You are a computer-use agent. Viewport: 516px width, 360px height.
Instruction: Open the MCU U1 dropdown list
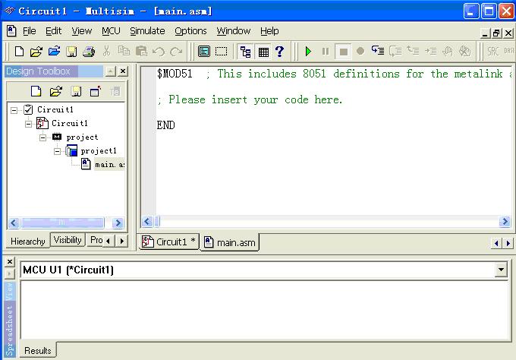(501, 270)
